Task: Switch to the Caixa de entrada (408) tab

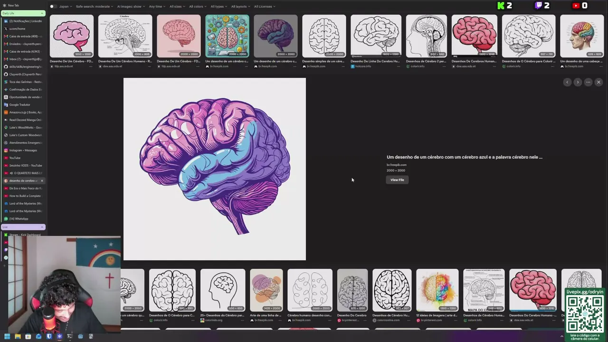Action: pos(24,36)
